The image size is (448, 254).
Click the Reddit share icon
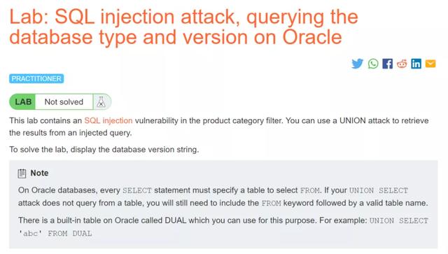coord(402,64)
